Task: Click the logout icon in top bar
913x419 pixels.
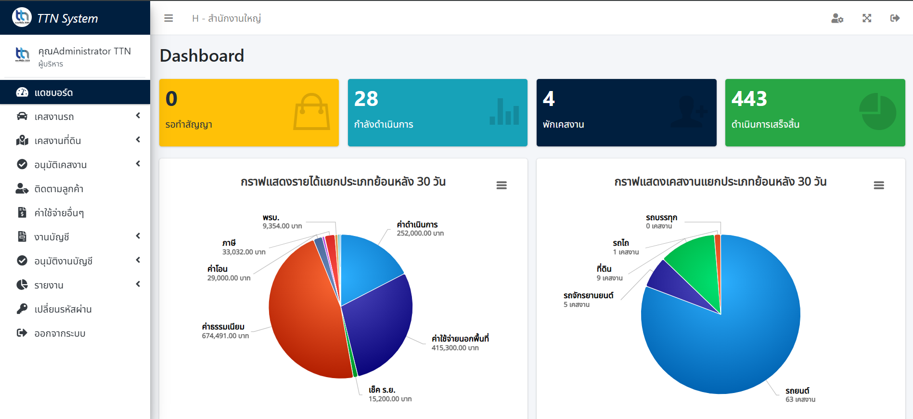Action: [x=895, y=18]
